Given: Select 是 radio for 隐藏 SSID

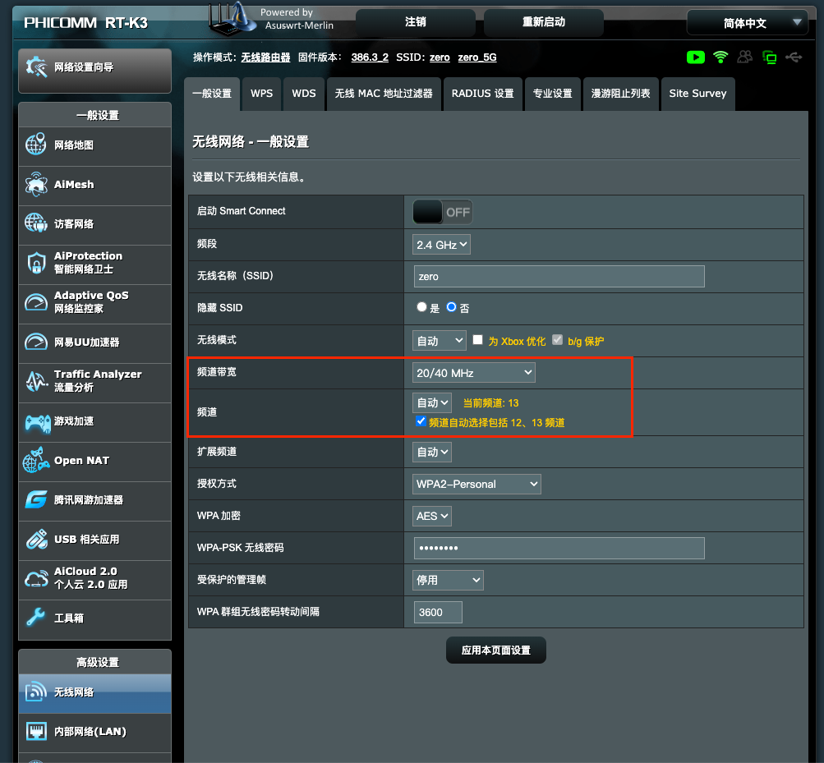Looking at the screenshot, I should coord(422,307).
